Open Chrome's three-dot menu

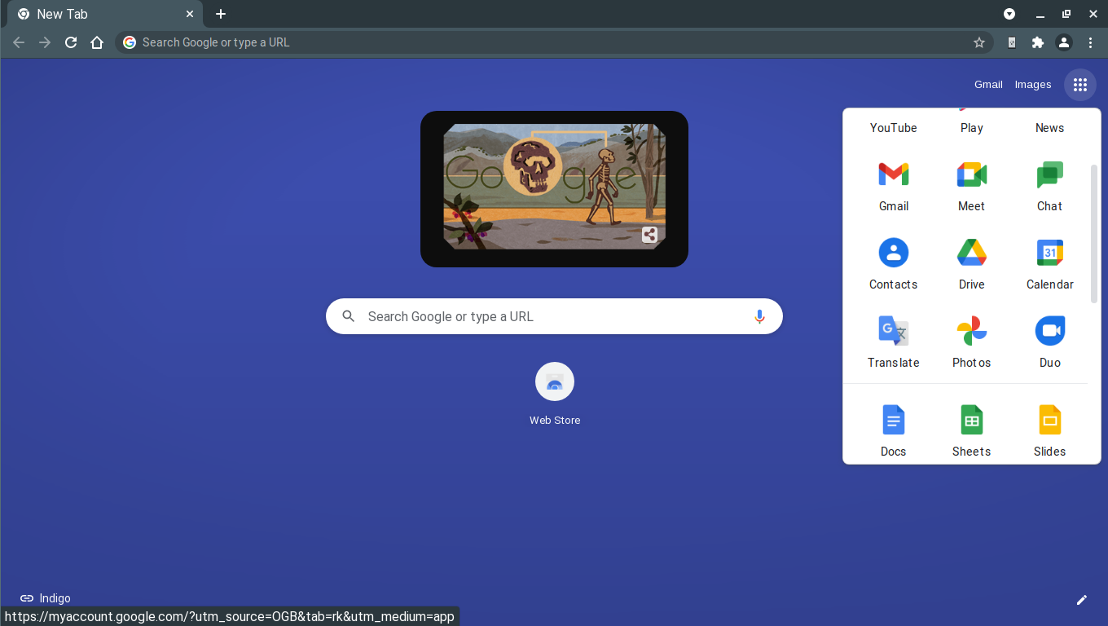tap(1090, 42)
